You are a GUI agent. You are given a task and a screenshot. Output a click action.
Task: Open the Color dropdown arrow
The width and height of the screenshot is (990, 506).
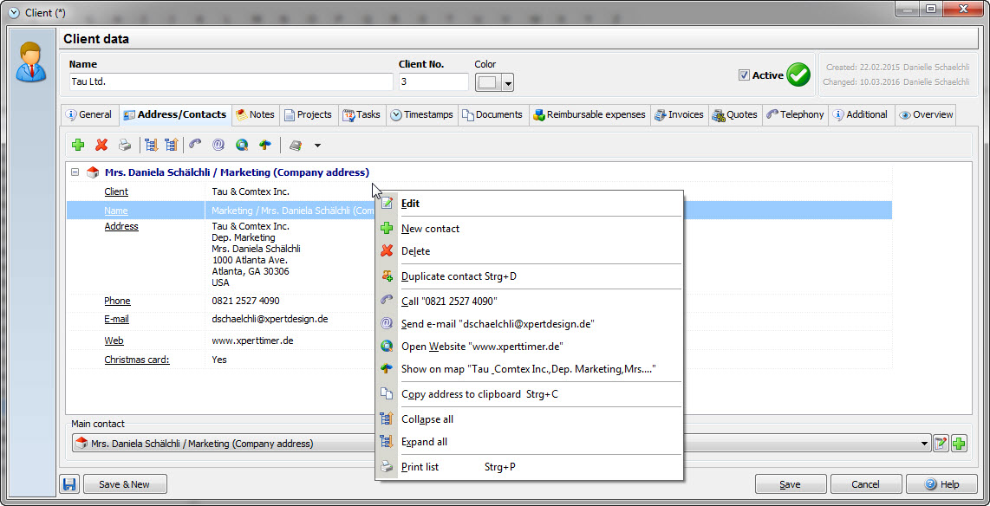(x=508, y=83)
